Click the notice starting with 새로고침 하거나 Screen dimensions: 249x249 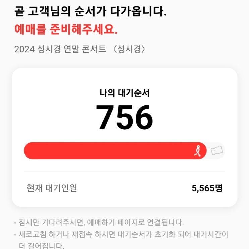click(x=123, y=234)
